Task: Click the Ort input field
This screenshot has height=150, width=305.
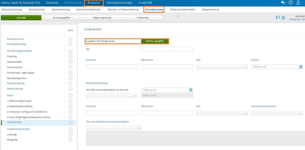Action: [167, 49]
